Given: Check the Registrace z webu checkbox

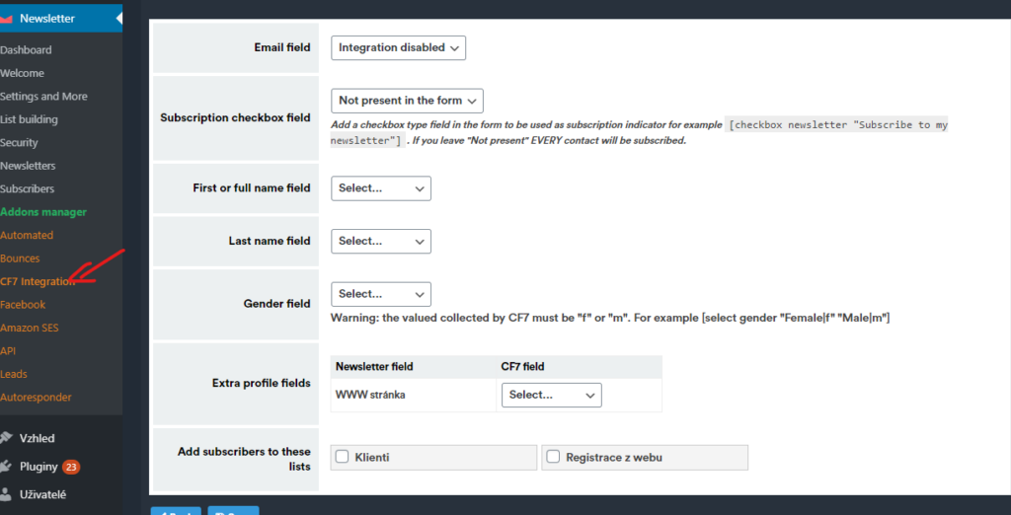Looking at the screenshot, I should (x=553, y=457).
